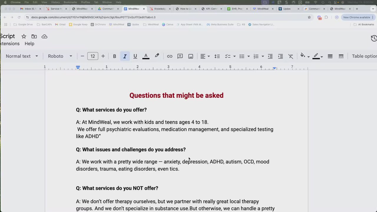Open the text color picker
The height and width of the screenshot is (212, 377).
point(146,56)
